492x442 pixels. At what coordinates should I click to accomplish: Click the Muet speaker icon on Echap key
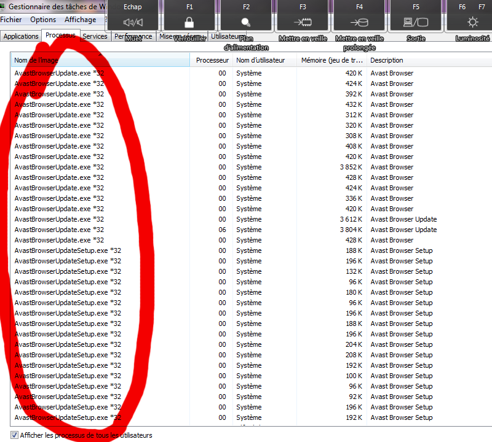click(x=133, y=22)
